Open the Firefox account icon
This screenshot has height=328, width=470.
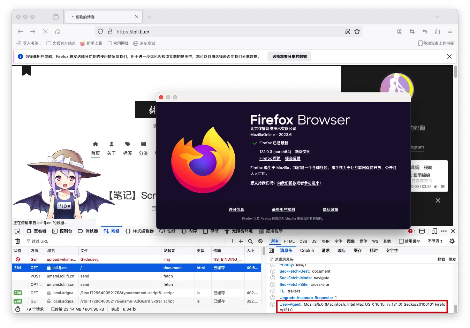click(x=400, y=32)
